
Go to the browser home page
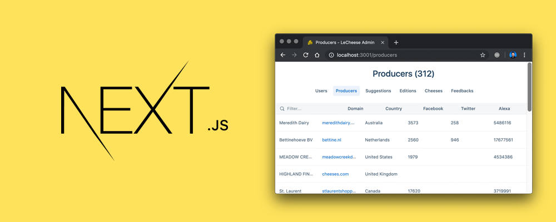317,55
